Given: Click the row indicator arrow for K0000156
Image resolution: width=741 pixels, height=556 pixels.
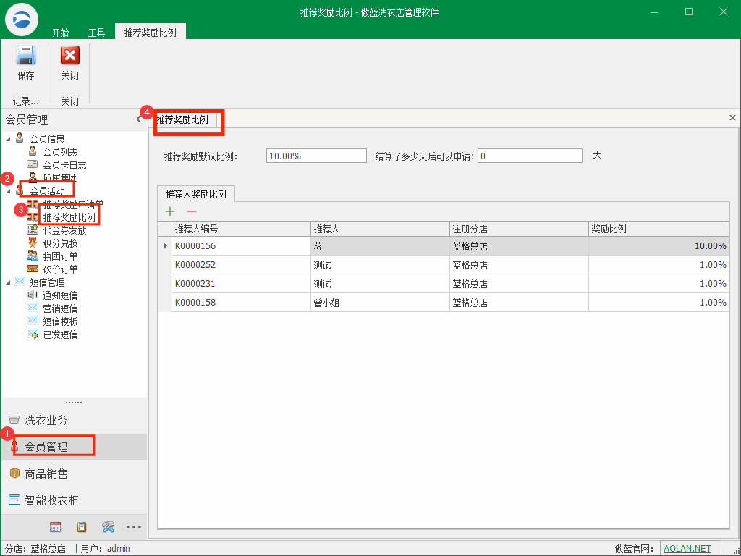Looking at the screenshot, I should 166,246.
